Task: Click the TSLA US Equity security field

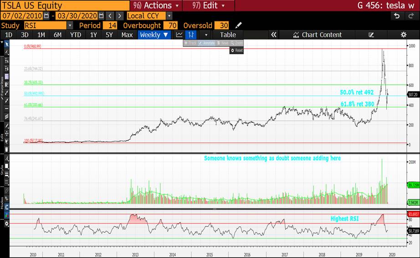Action: (65, 5)
